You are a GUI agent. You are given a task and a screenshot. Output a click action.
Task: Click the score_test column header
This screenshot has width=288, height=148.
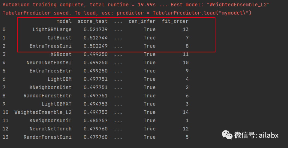click(x=93, y=21)
